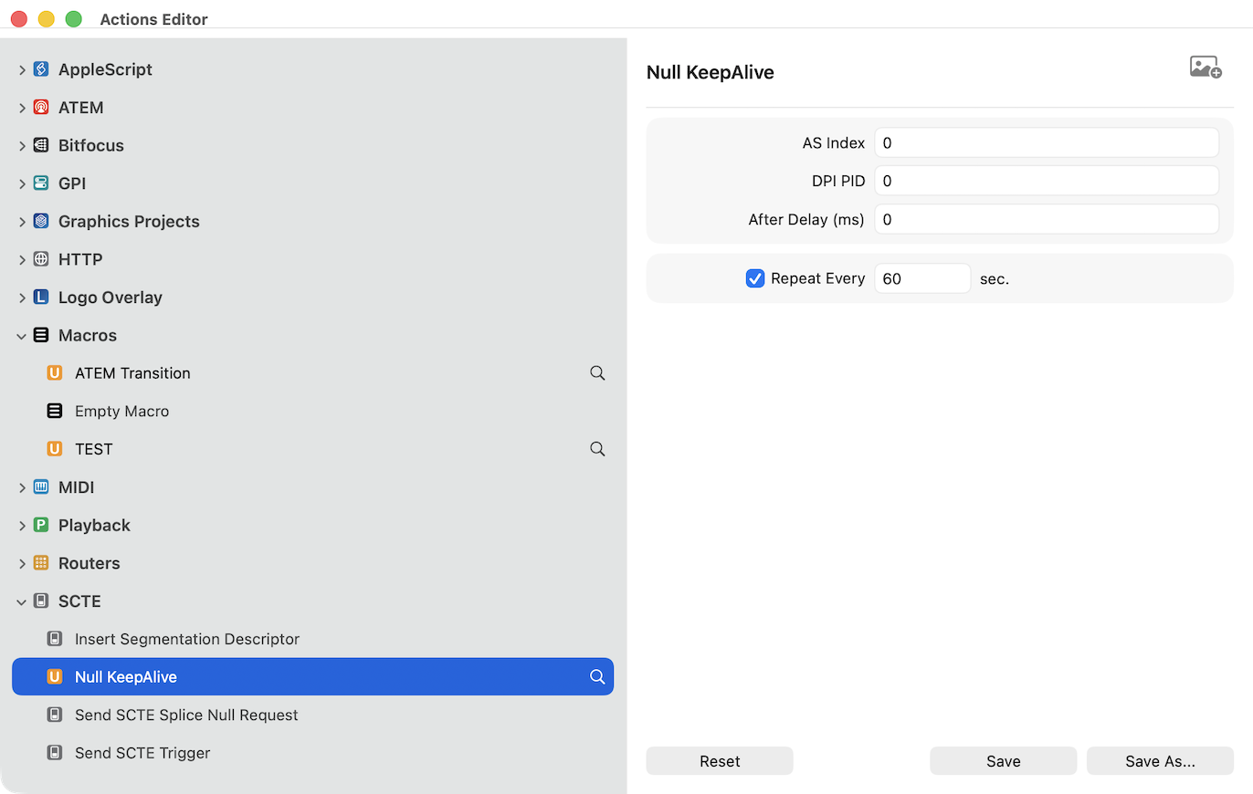The height and width of the screenshot is (794, 1253).
Task: Click the add image icon top right
Action: click(1205, 68)
